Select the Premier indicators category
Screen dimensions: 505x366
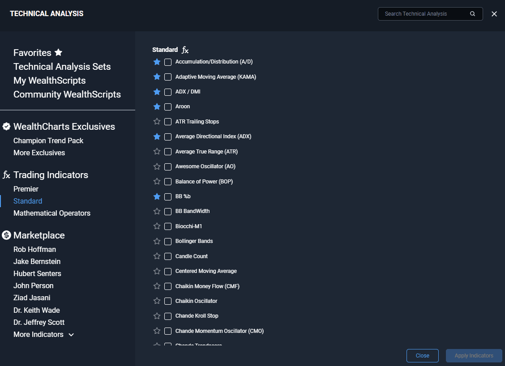coord(26,189)
